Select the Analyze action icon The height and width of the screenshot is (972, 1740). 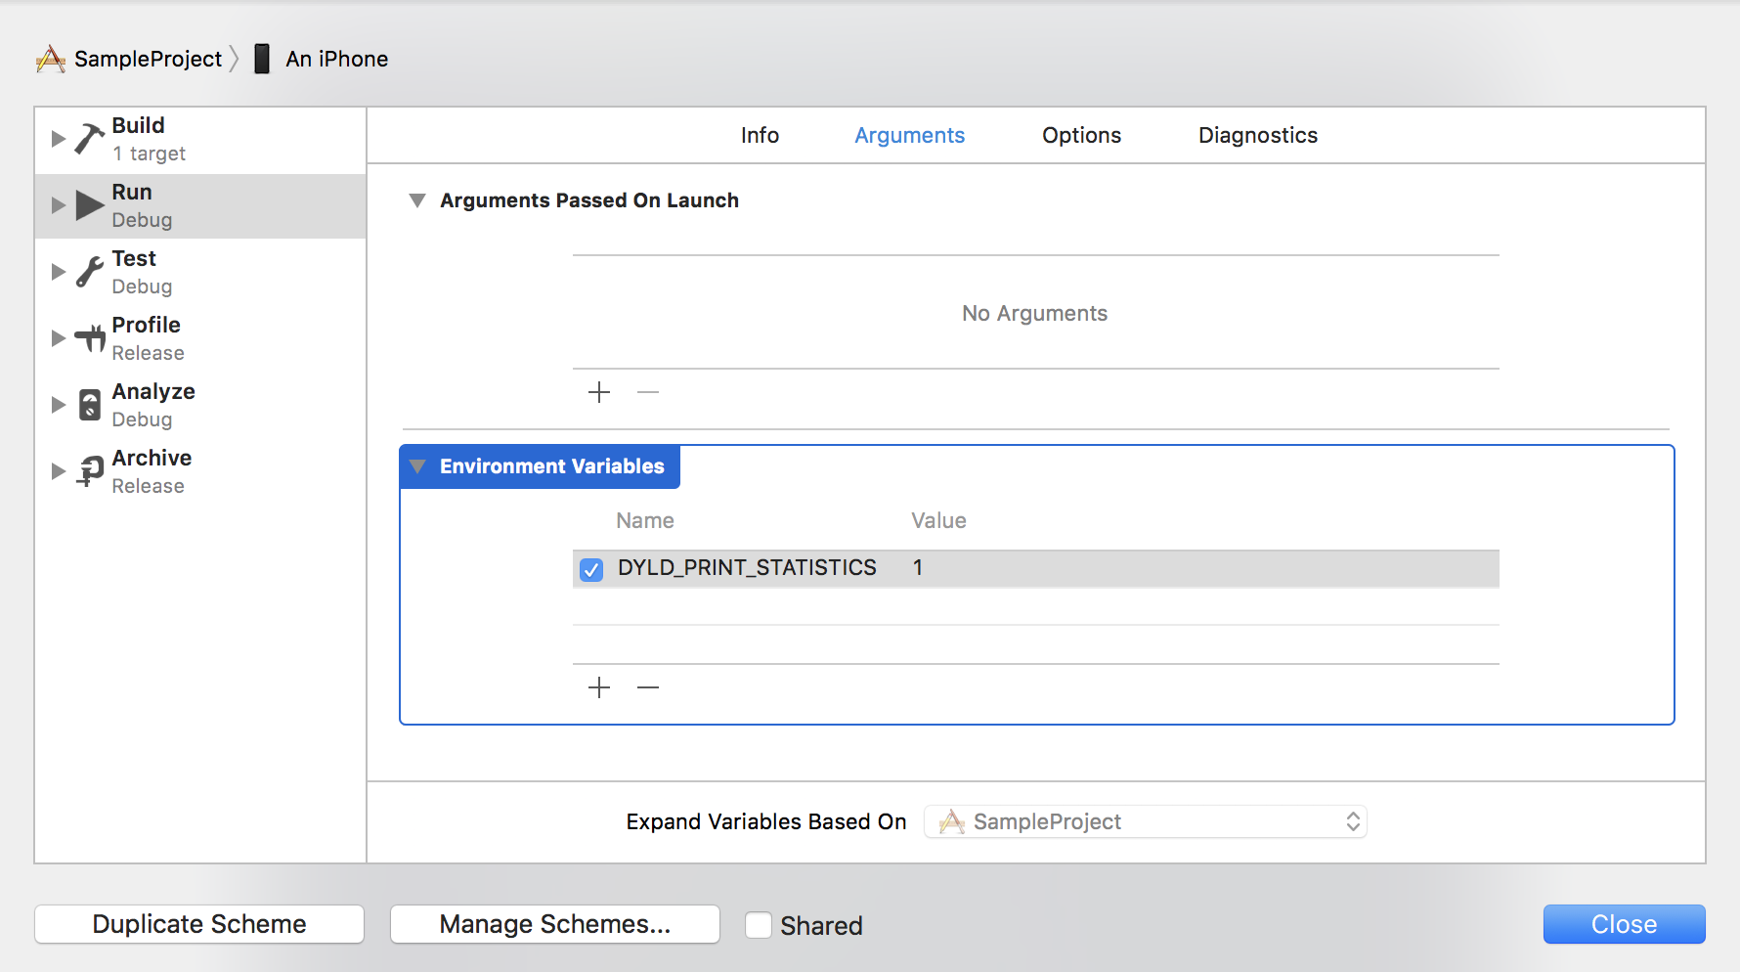pyautogui.click(x=88, y=404)
